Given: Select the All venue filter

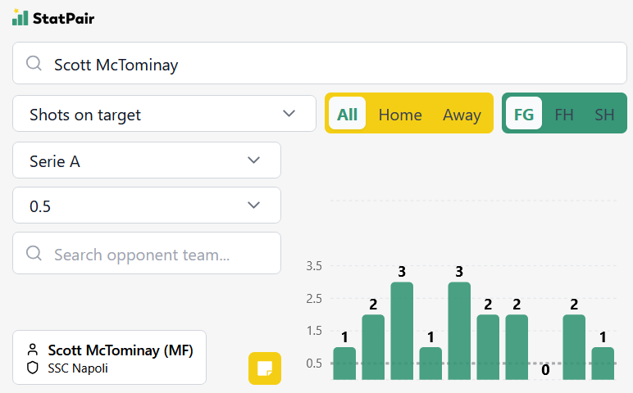Looking at the screenshot, I should (347, 114).
